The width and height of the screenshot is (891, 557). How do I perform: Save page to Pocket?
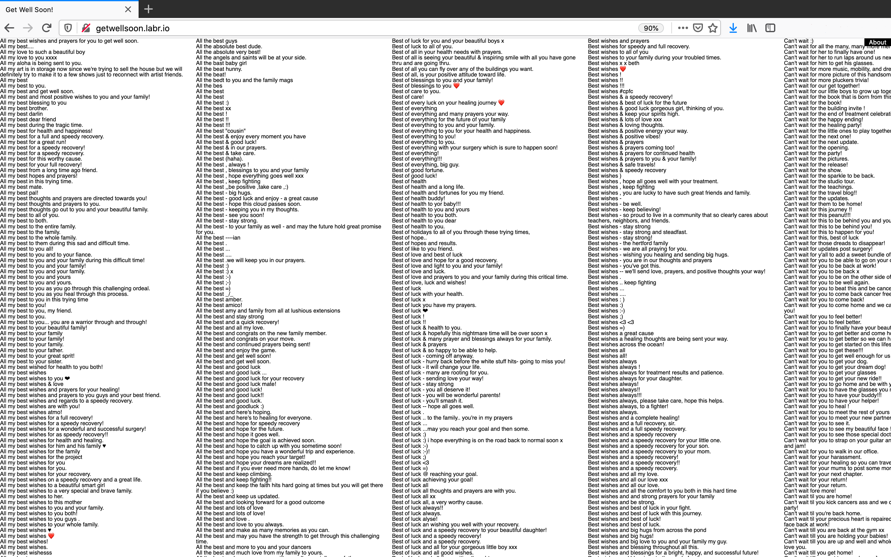(698, 28)
